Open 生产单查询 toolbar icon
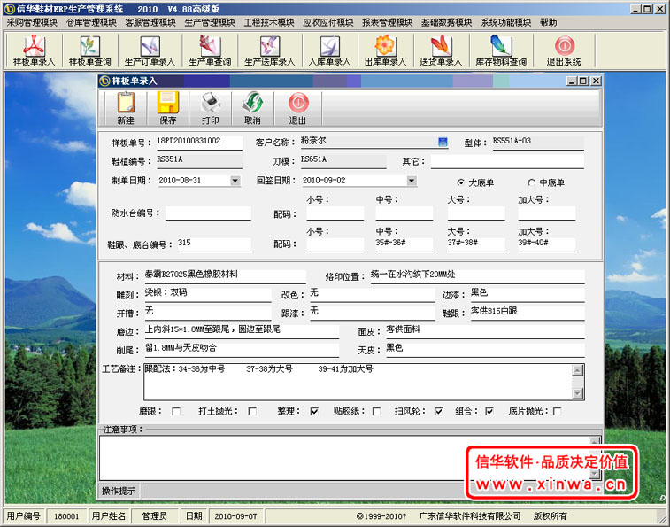The image size is (670, 527). click(x=210, y=50)
